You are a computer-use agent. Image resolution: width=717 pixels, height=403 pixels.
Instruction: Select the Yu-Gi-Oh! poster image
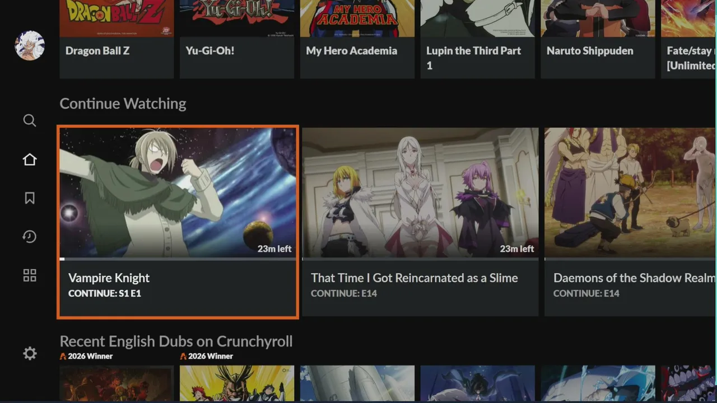tap(237, 18)
